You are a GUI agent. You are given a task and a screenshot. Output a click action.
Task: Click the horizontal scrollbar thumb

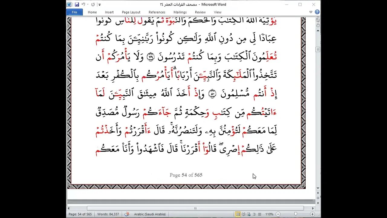pos(195,208)
